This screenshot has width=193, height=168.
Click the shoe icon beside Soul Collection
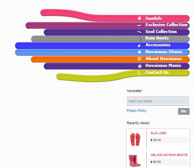point(140,32)
